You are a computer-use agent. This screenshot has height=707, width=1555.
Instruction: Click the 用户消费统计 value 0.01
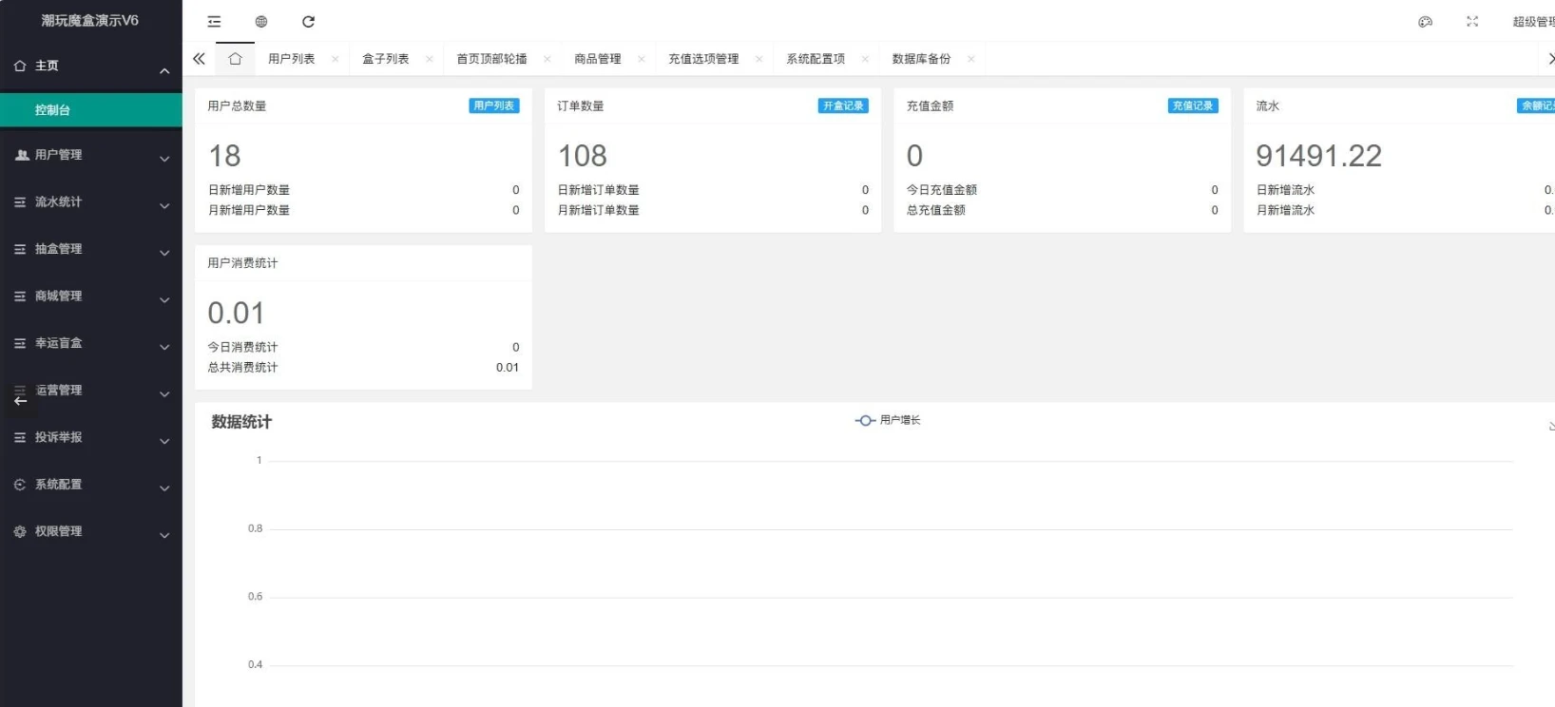click(x=236, y=313)
